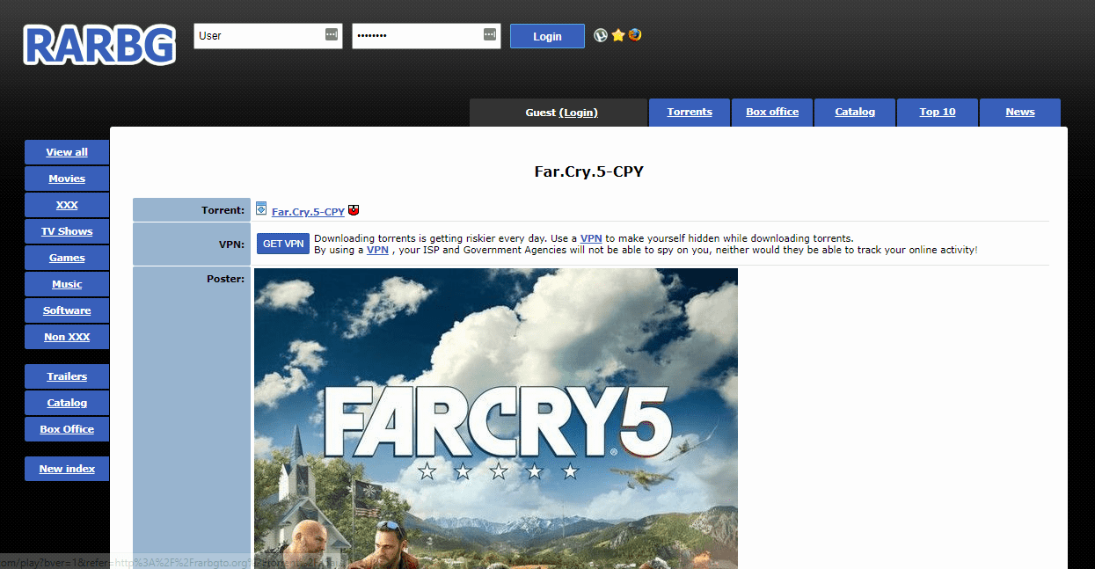
Task: Click the password manager icon in User field
Action: tap(331, 34)
